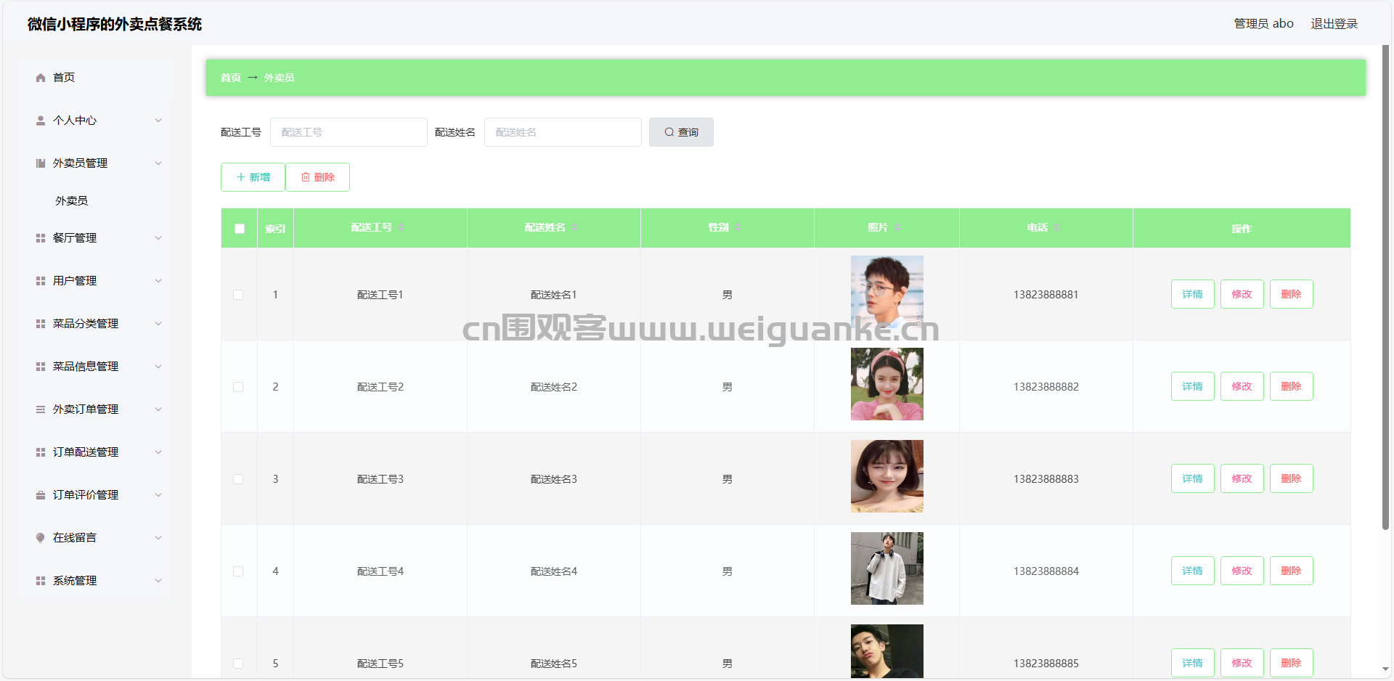Expand the 系统管理 chevron arrow
Screen dimensions: 1394x681
coord(158,581)
